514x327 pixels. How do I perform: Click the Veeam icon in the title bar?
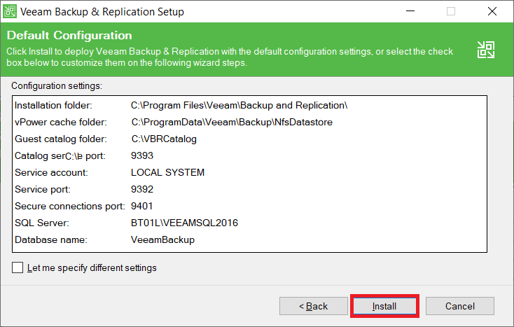pyautogui.click(x=11, y=11)
